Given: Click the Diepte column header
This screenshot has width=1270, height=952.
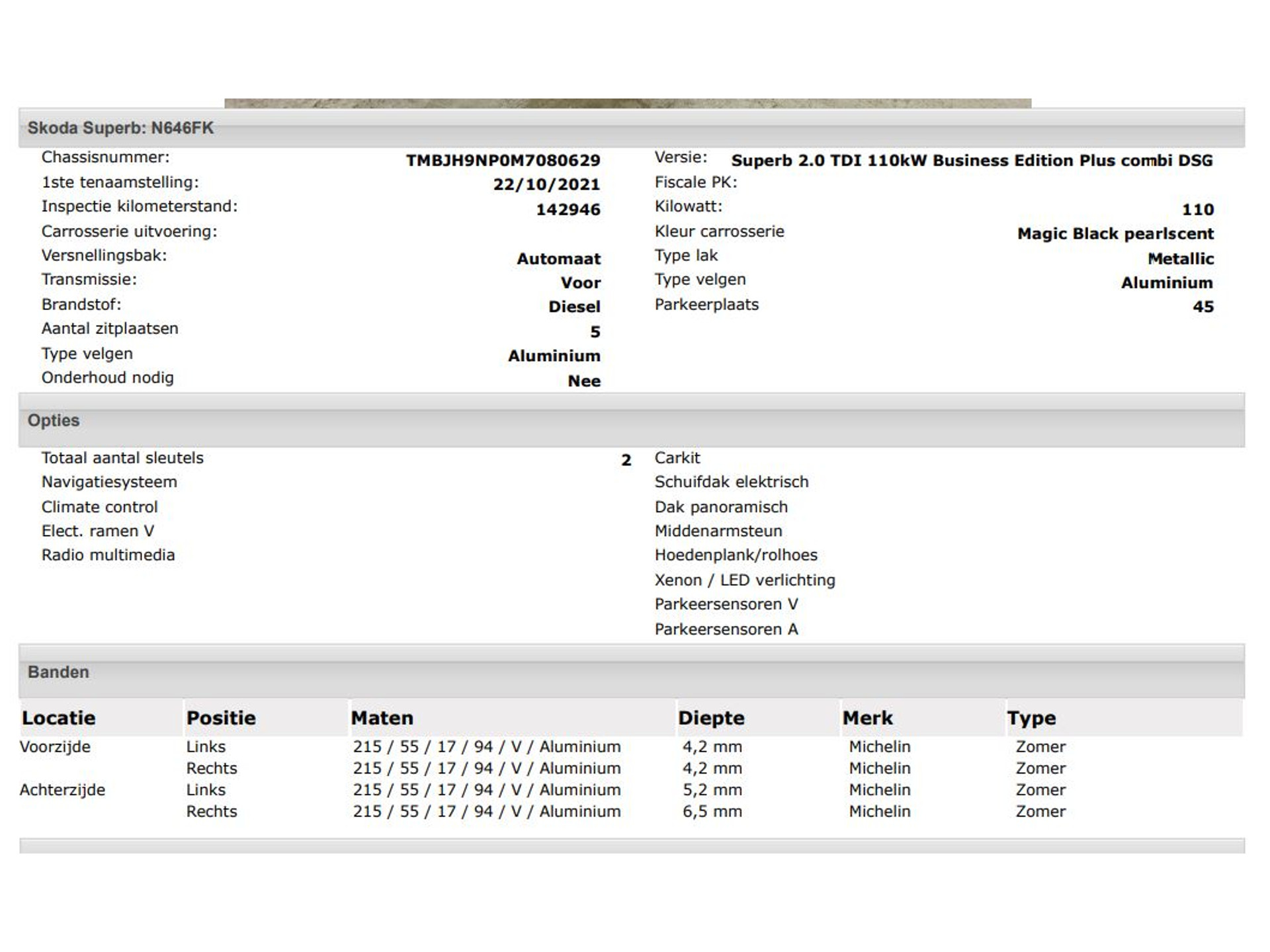Looking at the screenshot, I should tap(711, 718).
